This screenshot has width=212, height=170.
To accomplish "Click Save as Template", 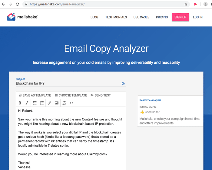I will (35, 95).
